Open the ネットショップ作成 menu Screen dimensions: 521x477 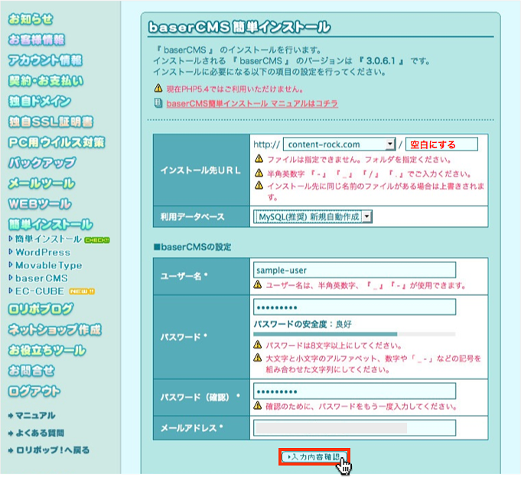click(54, 329)
